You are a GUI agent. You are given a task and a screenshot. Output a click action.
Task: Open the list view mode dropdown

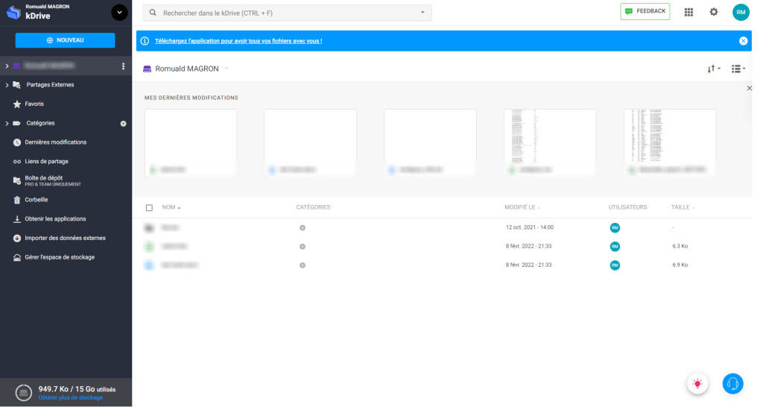738,69
